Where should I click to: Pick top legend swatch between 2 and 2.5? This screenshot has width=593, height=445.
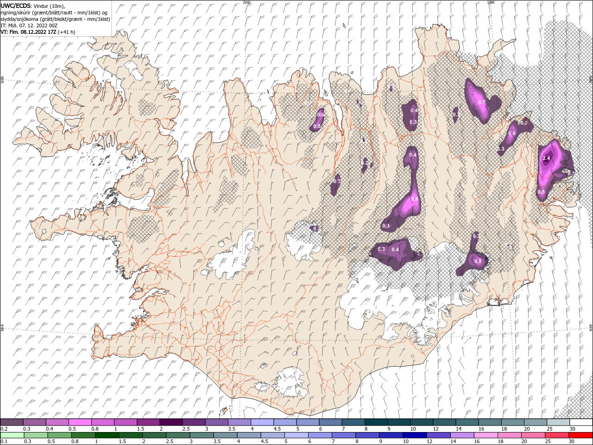171,422
